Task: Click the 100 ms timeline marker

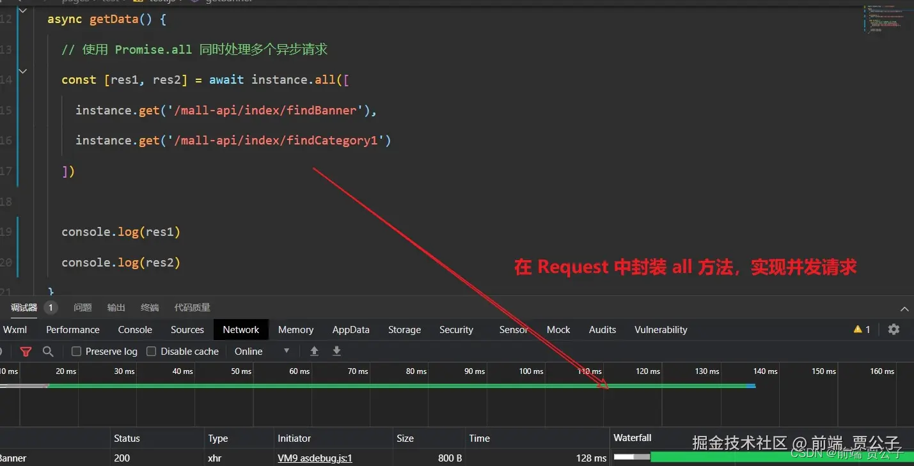Action: click(x=531, y=371)
